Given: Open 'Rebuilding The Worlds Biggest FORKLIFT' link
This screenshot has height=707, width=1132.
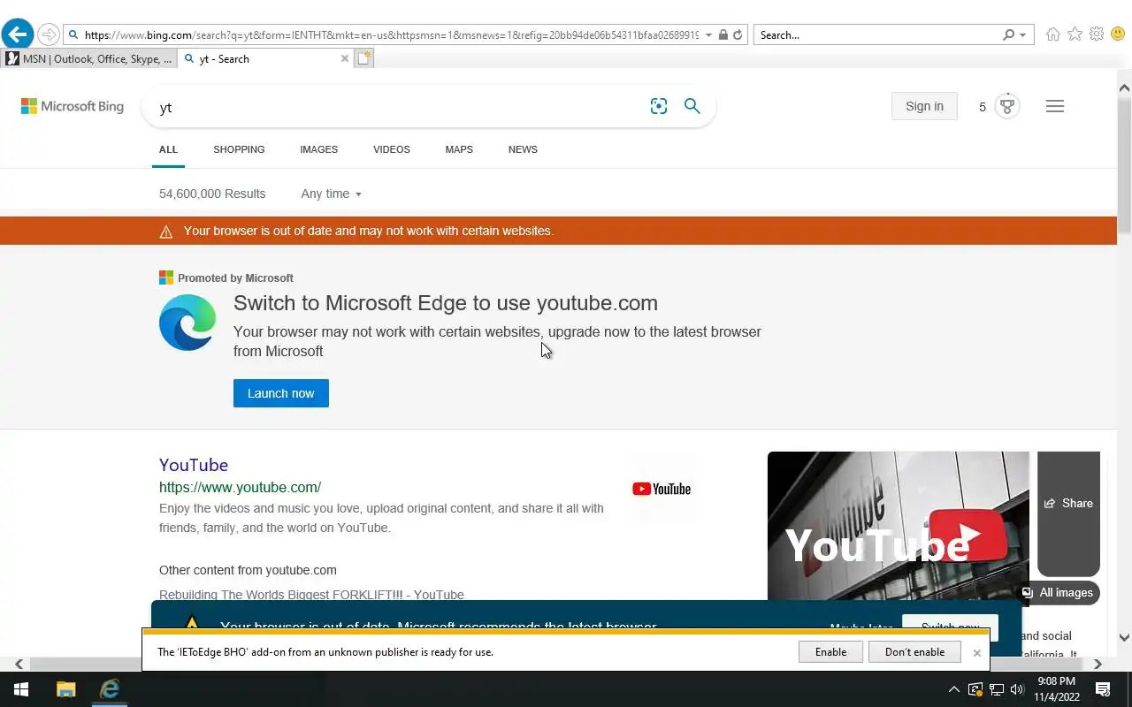Looking at the screenshot, I should [311, 595].
